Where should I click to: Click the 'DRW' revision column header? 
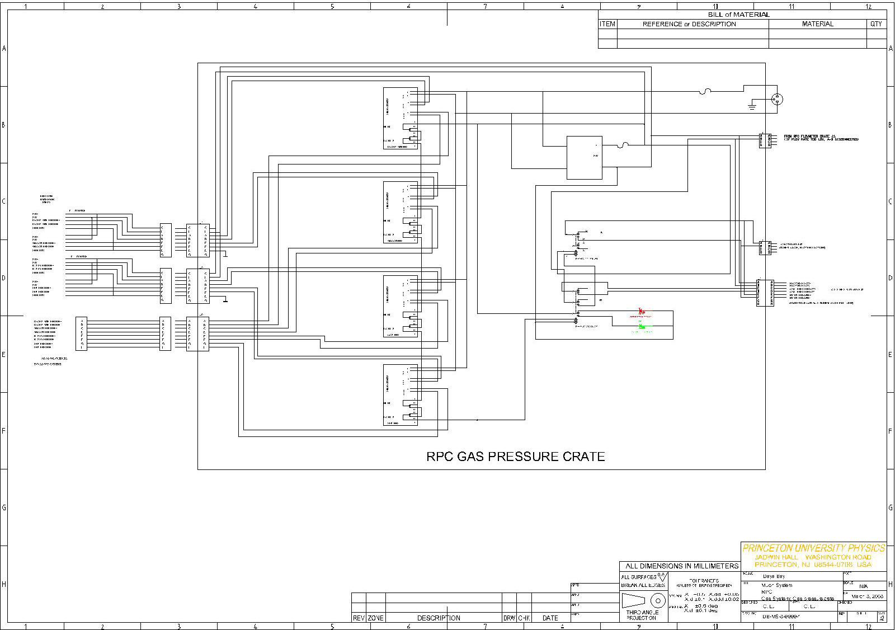(x=509, y=618)
